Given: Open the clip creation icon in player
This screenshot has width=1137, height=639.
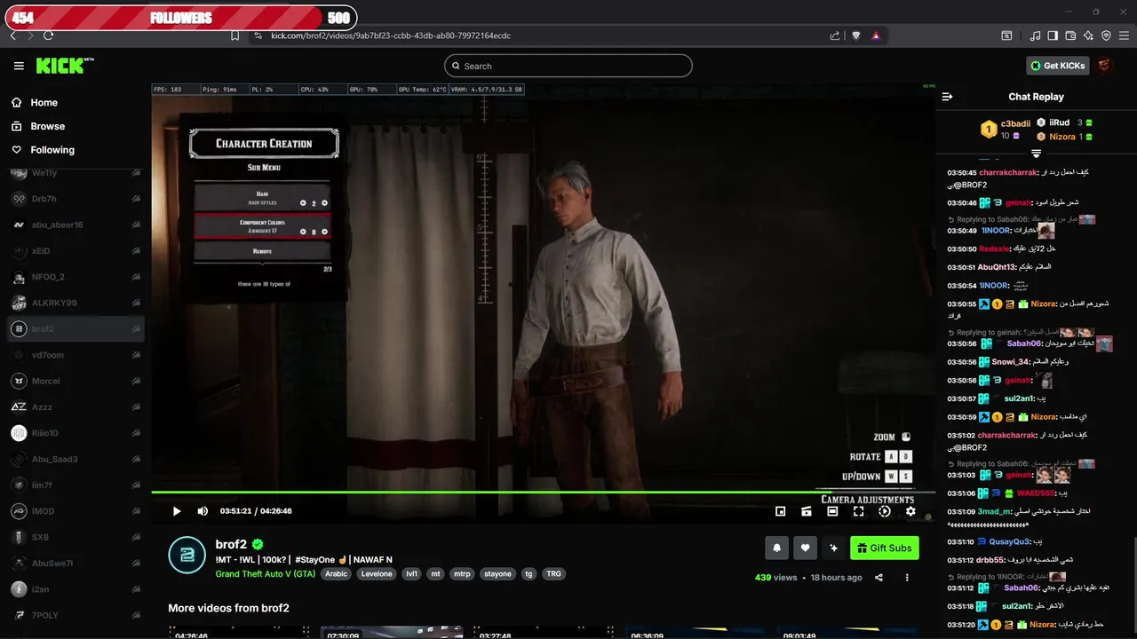Looking at the screenshot, I should pos(807,511).
